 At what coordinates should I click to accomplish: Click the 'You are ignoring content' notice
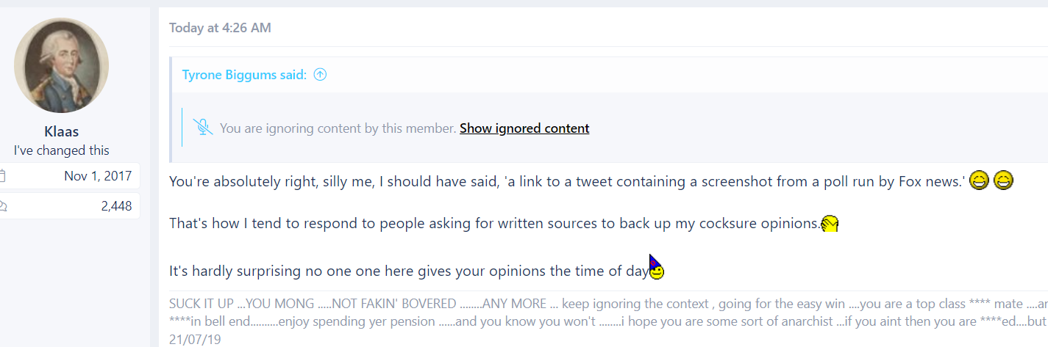(338, 128)
